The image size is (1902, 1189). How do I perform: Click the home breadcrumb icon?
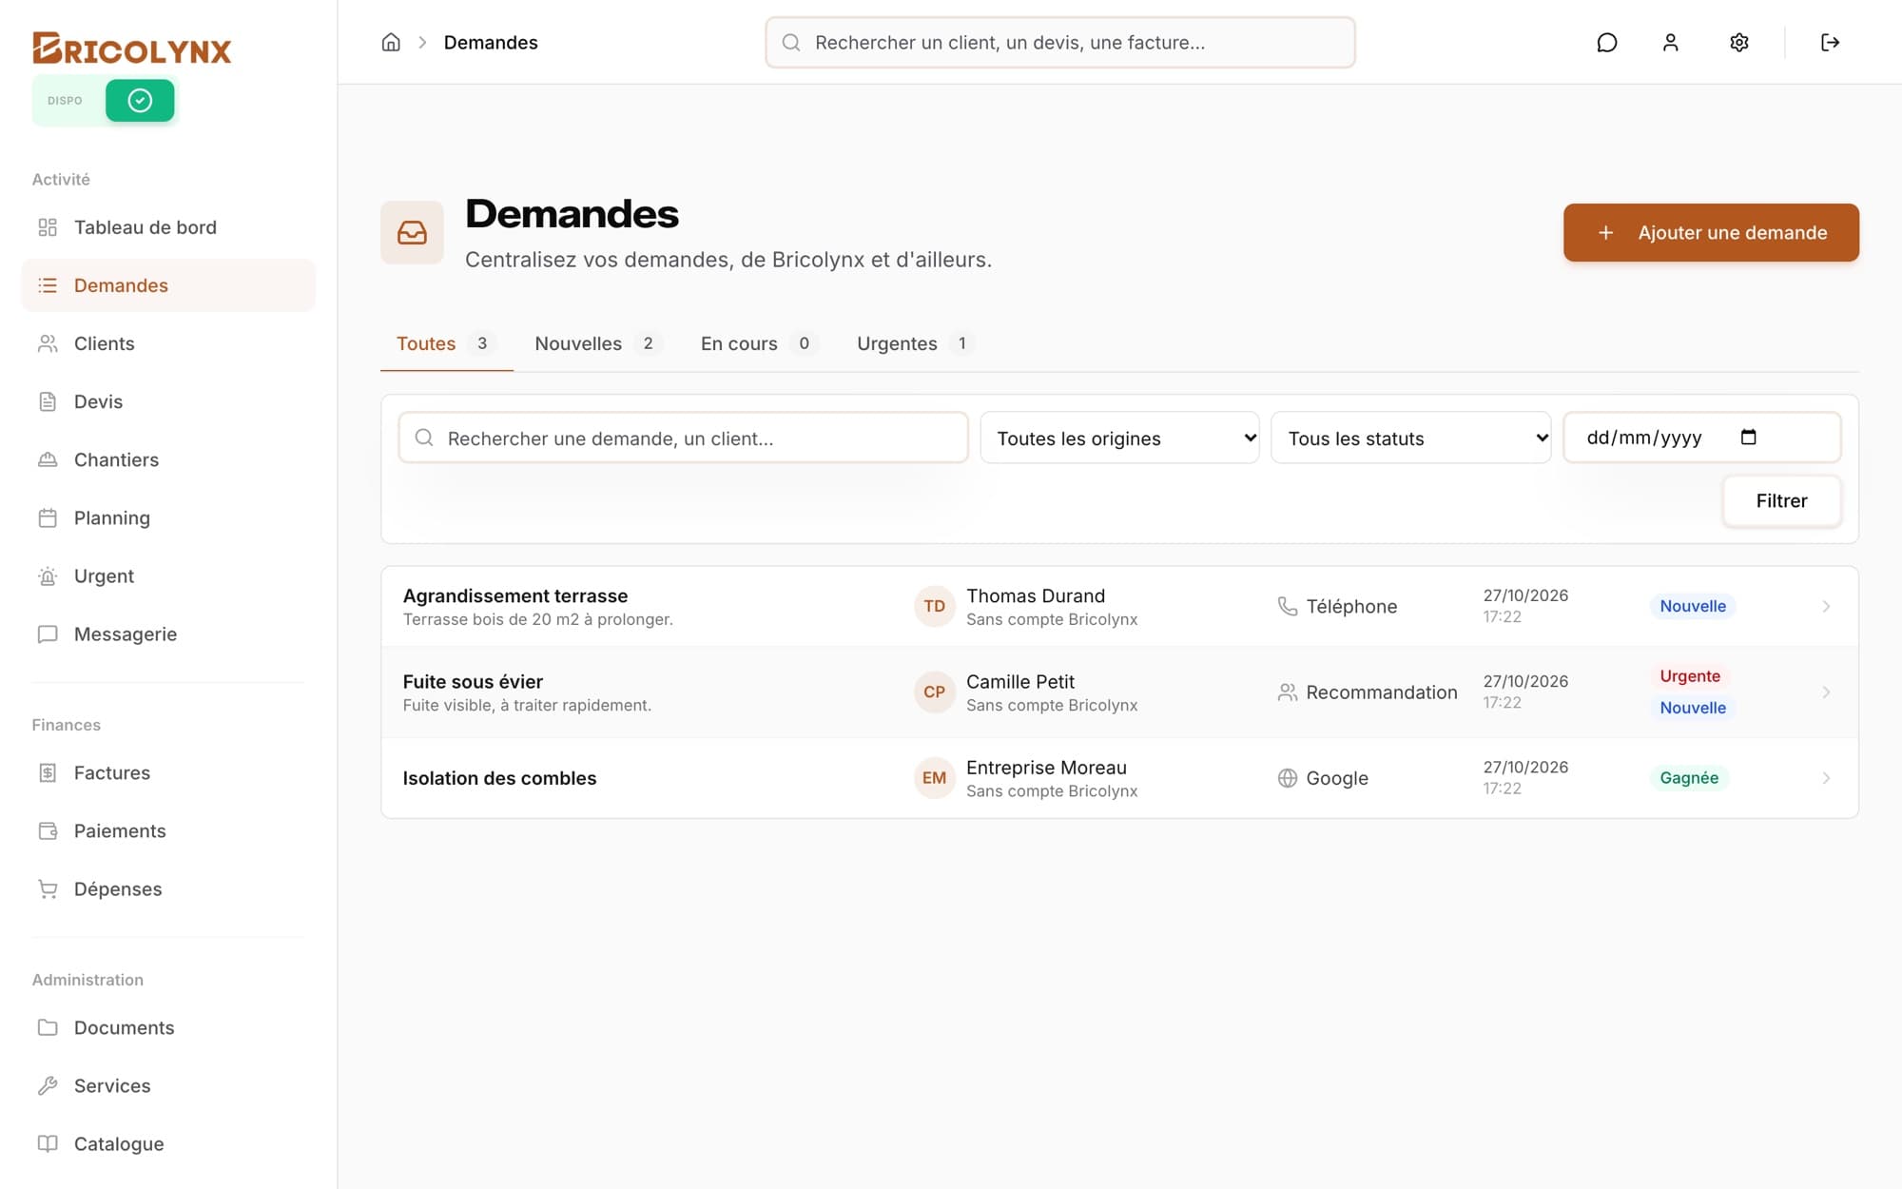point(391,42)
